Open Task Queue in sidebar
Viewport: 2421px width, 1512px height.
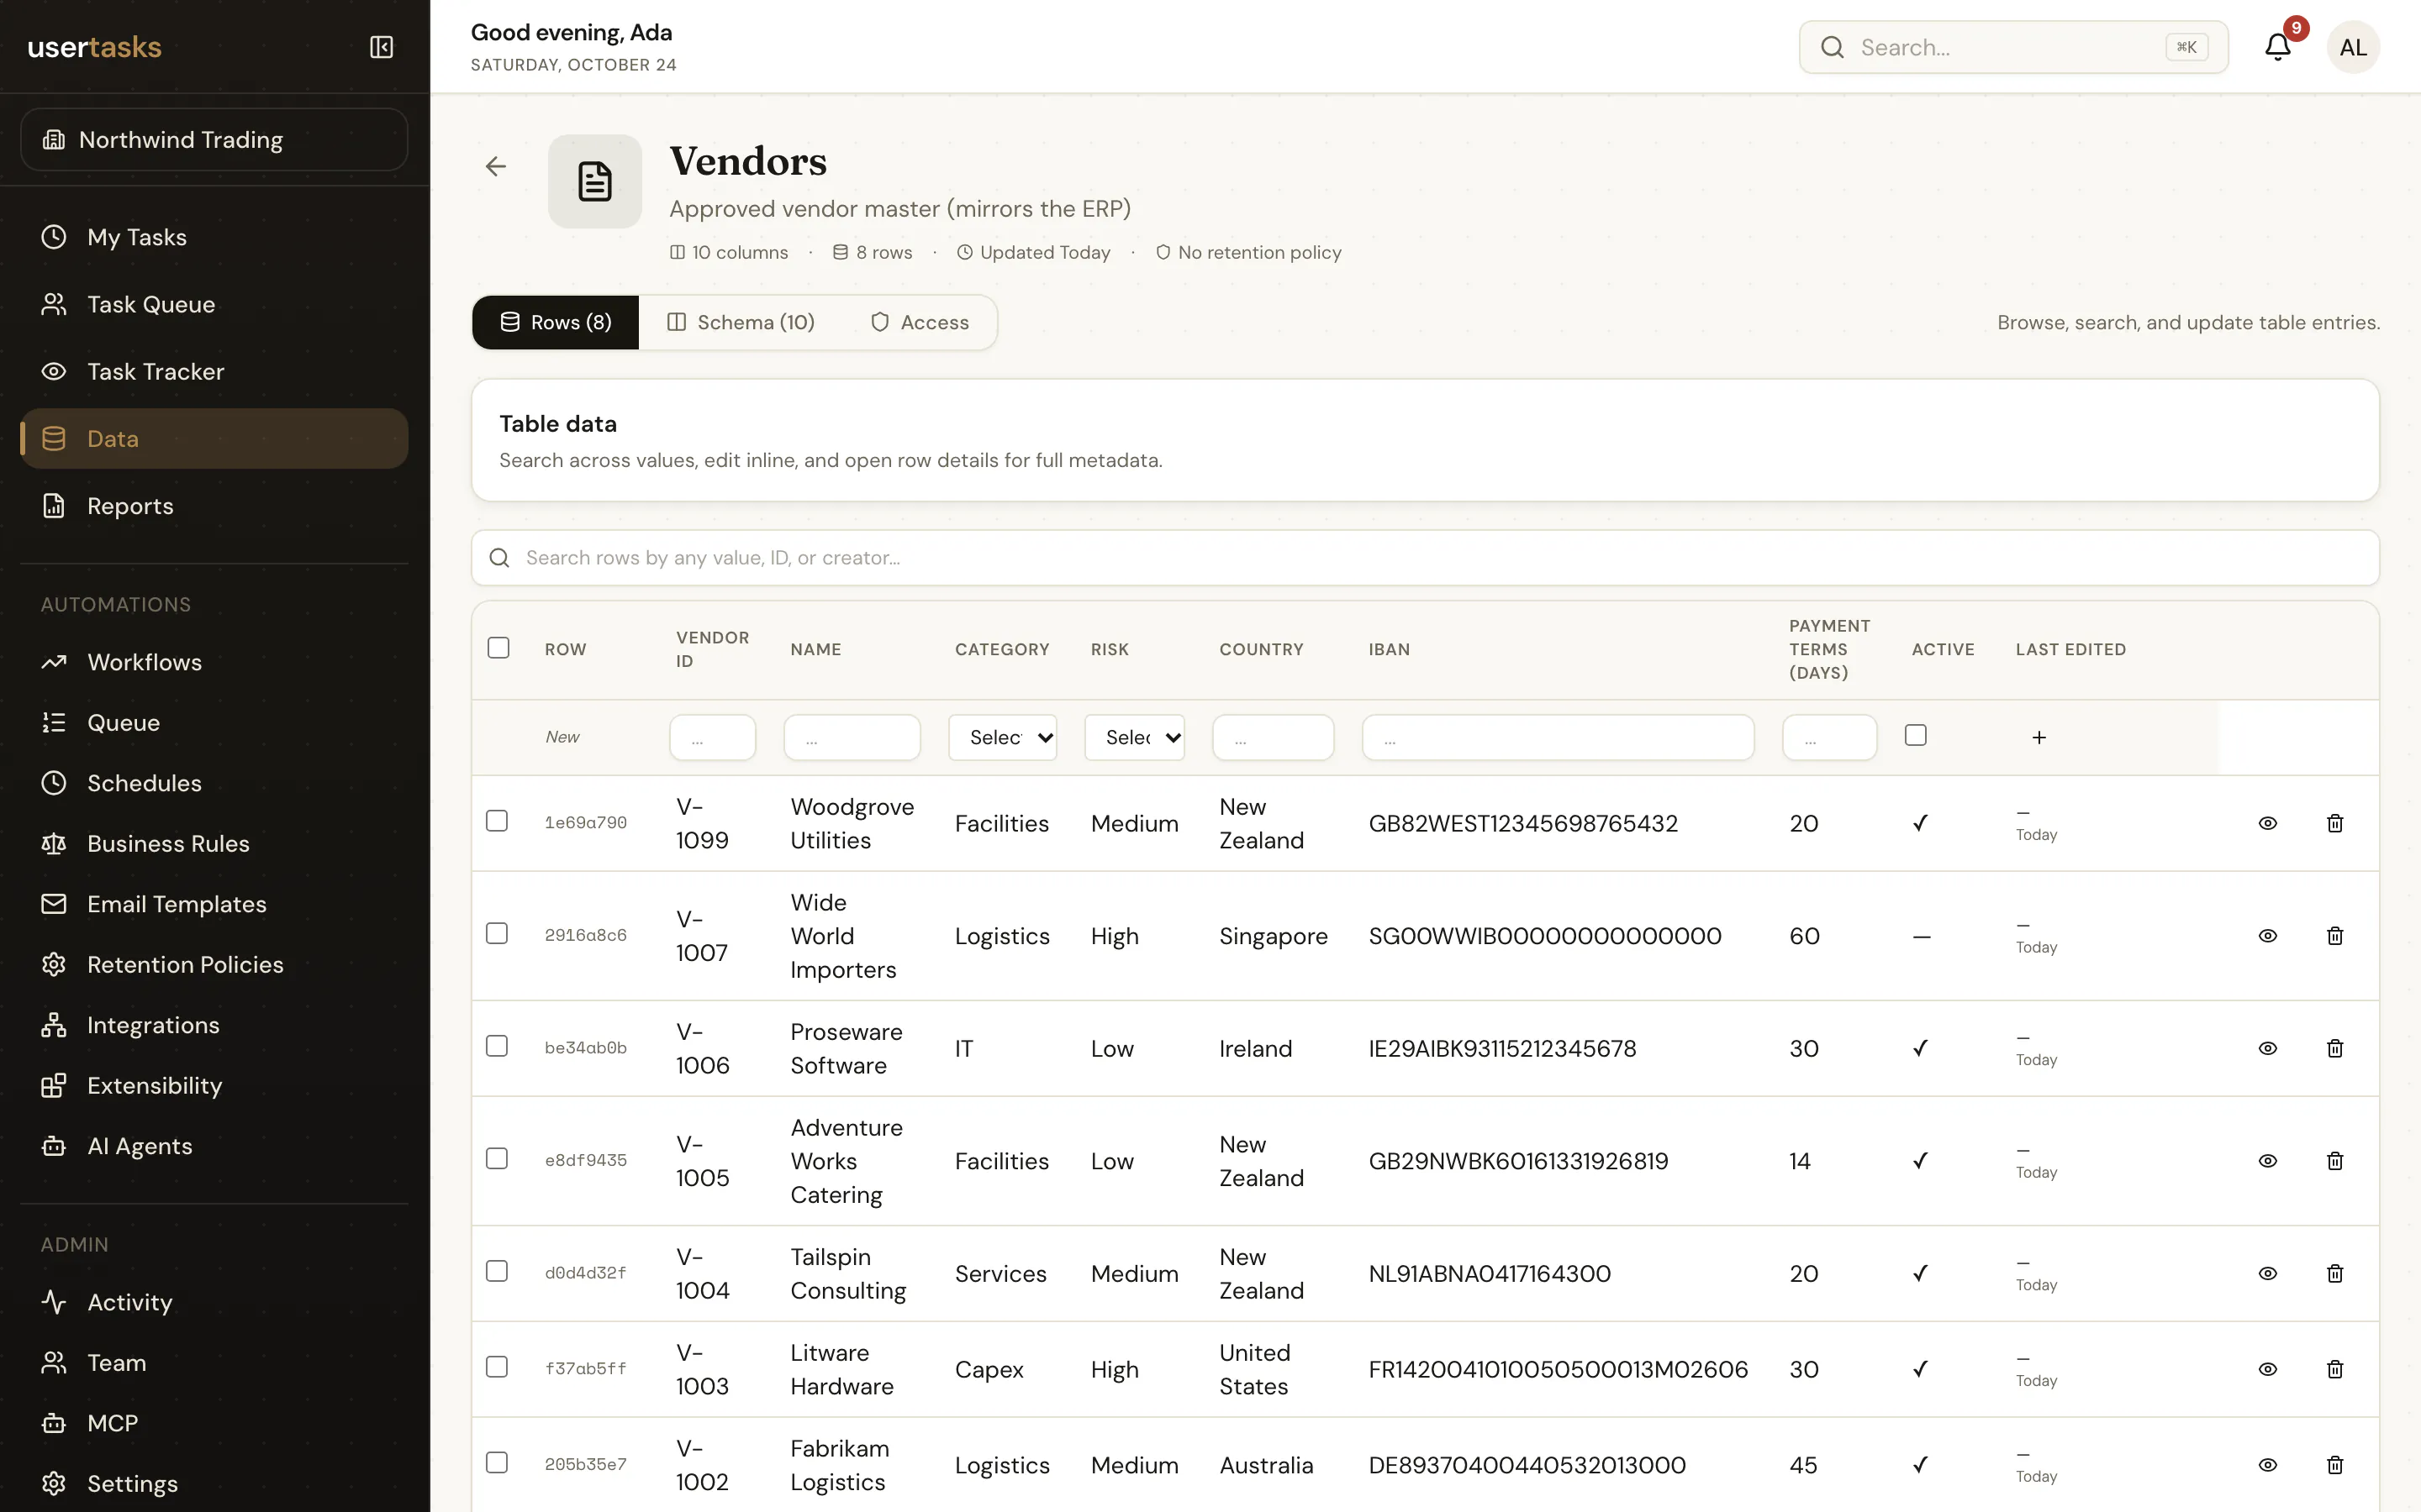pos(214,304)
